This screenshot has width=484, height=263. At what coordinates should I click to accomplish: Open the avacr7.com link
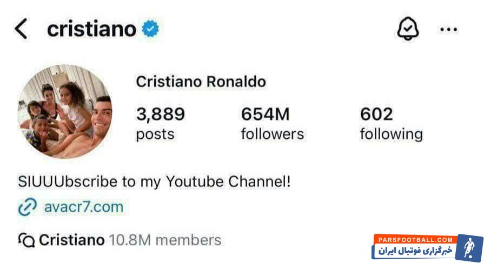(85, 207)
